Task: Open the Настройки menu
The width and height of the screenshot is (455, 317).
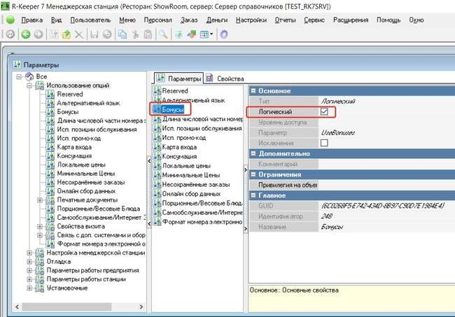Action: pyautogui.click(x=251, y=20)
